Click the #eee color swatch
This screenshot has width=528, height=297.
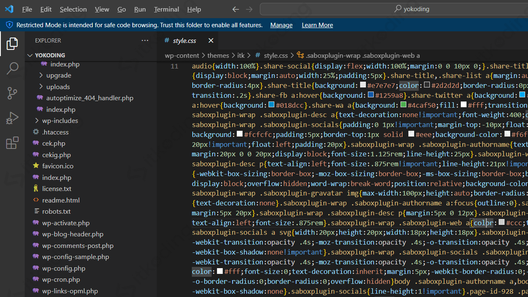click(411, 134)
